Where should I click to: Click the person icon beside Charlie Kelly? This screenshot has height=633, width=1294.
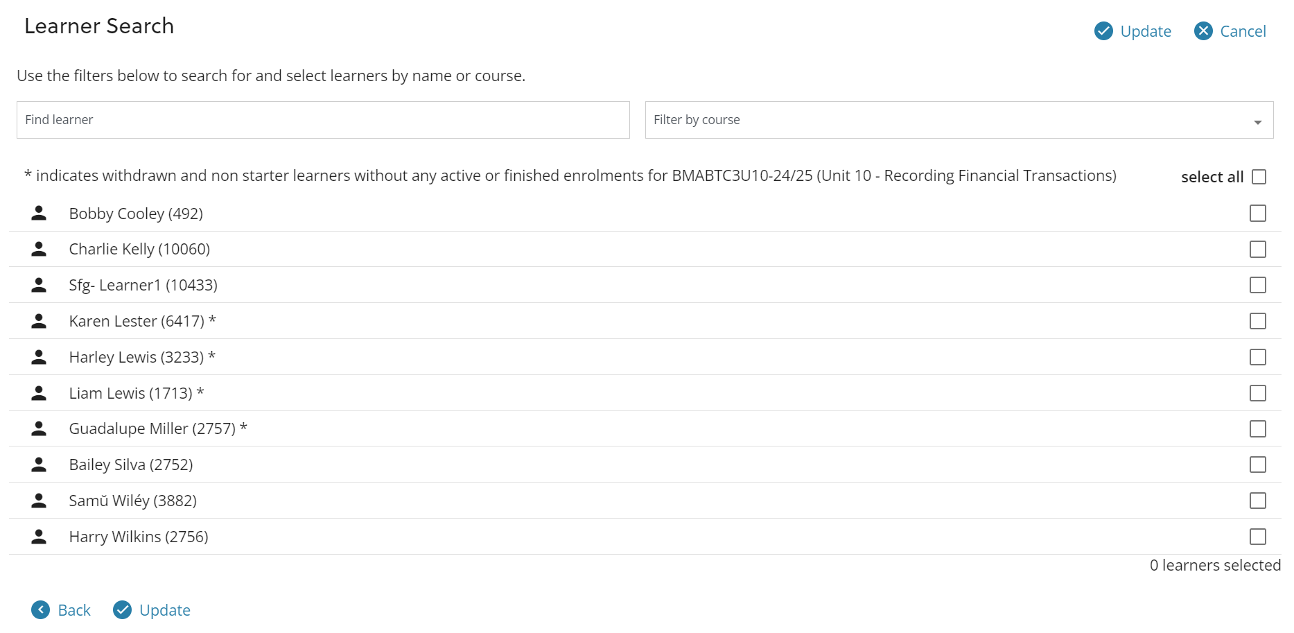38,249
